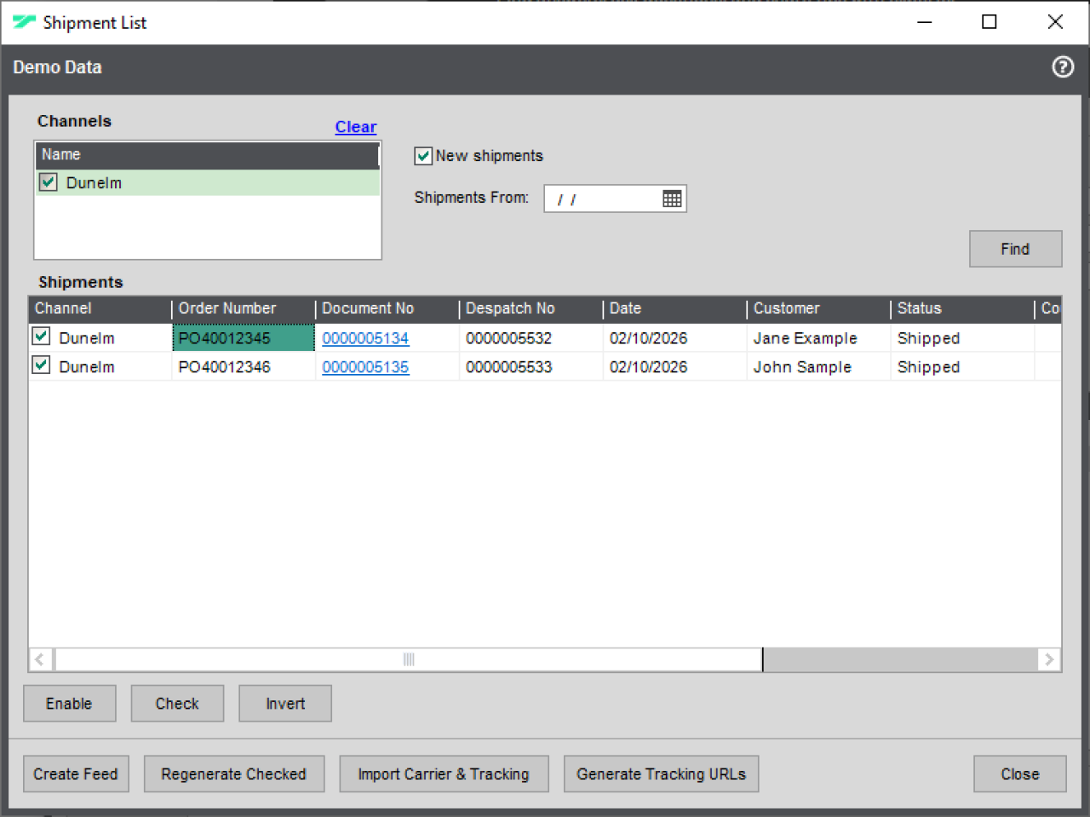The width and height of the screenshot is (1090, 817).
Task: Click the scroll right arrow
Action: coord(1049,659)
